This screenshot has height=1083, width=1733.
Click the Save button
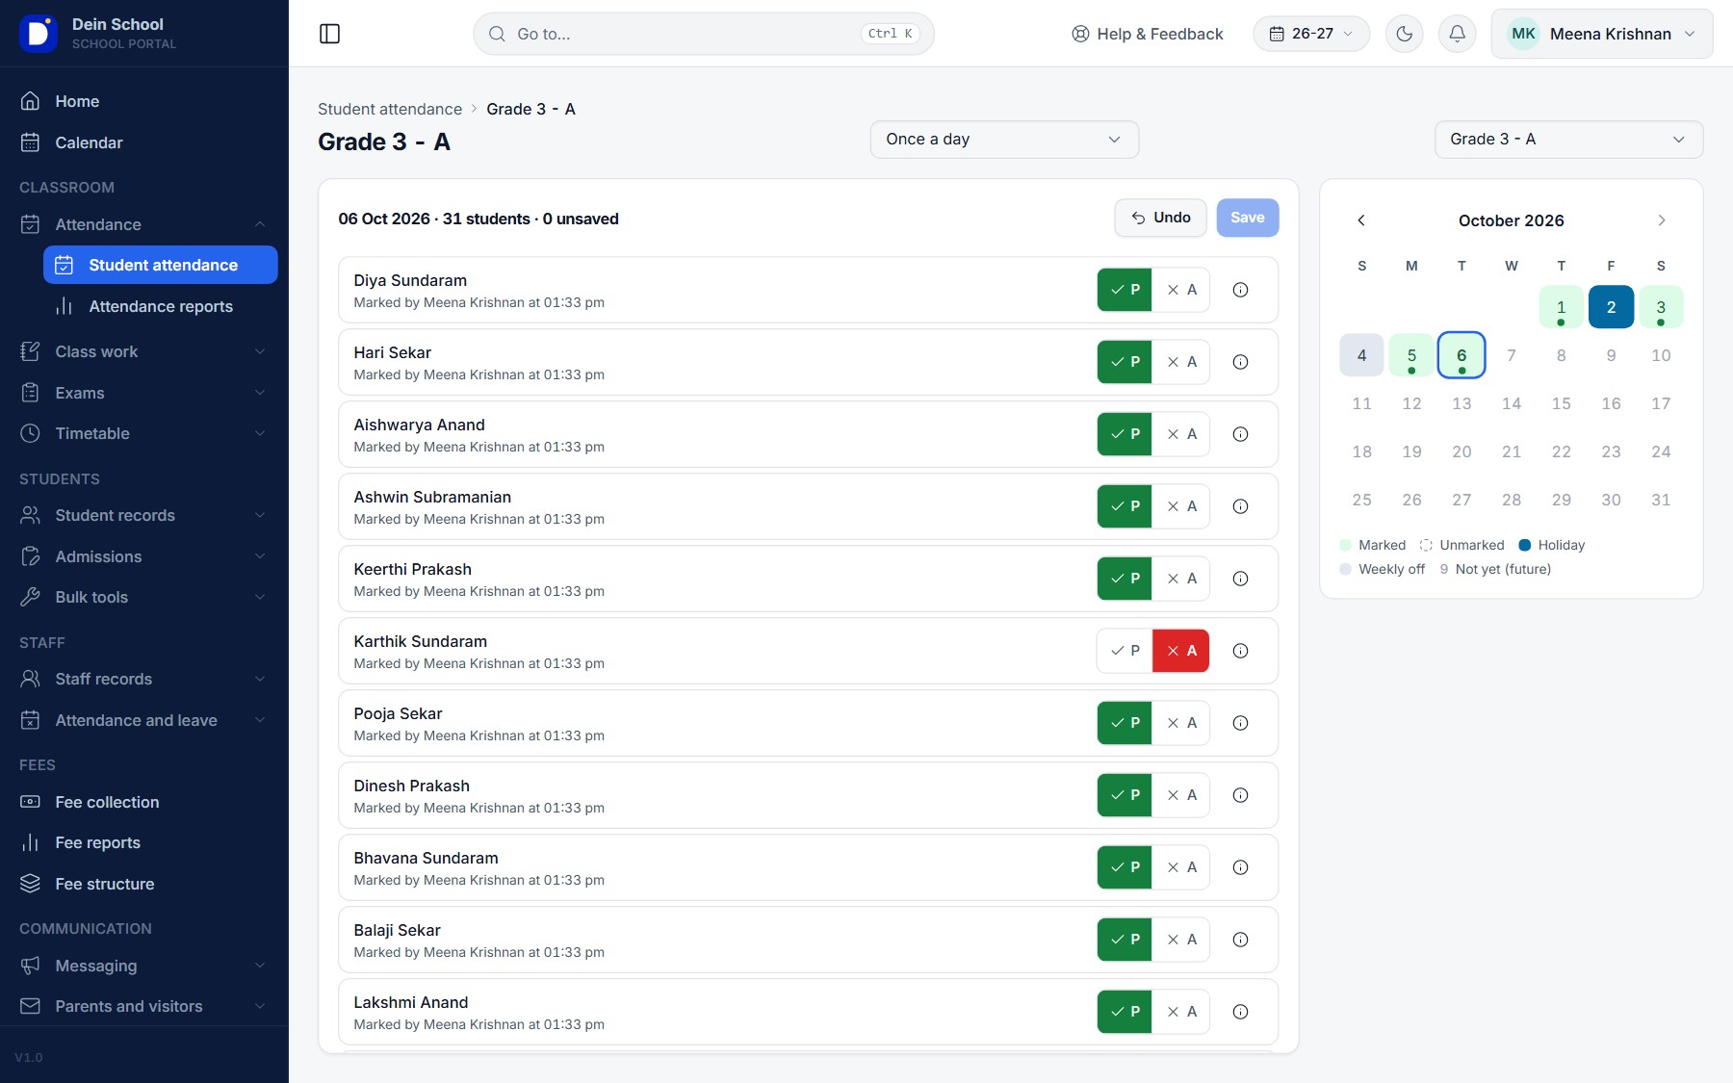1248,218
